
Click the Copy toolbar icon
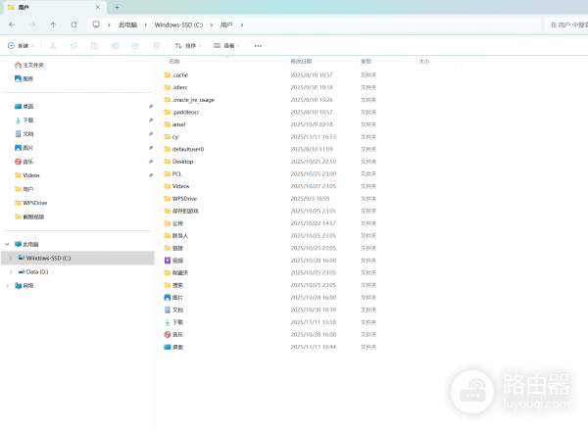pos(73,46)
